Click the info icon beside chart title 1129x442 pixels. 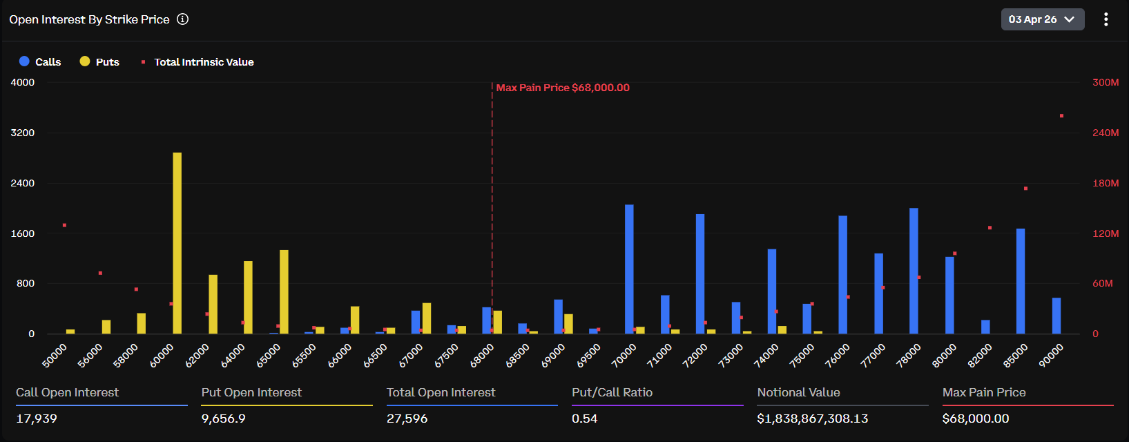[x=182, y=19]
